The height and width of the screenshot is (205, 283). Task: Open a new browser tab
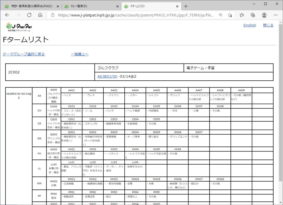point(186,6)
